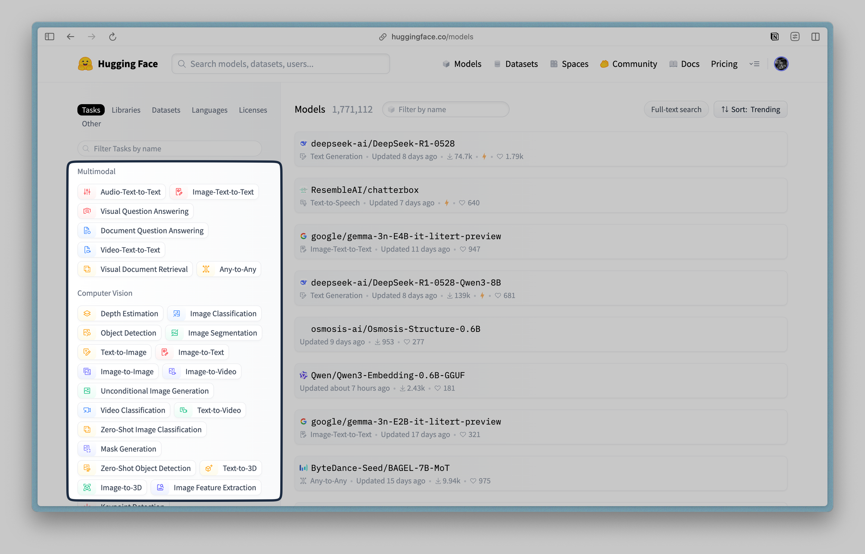Image resolution: width=865 pixels, height=554 pixels.
Task: Toggle the browser sidebar panel icon
Action: 50,37
